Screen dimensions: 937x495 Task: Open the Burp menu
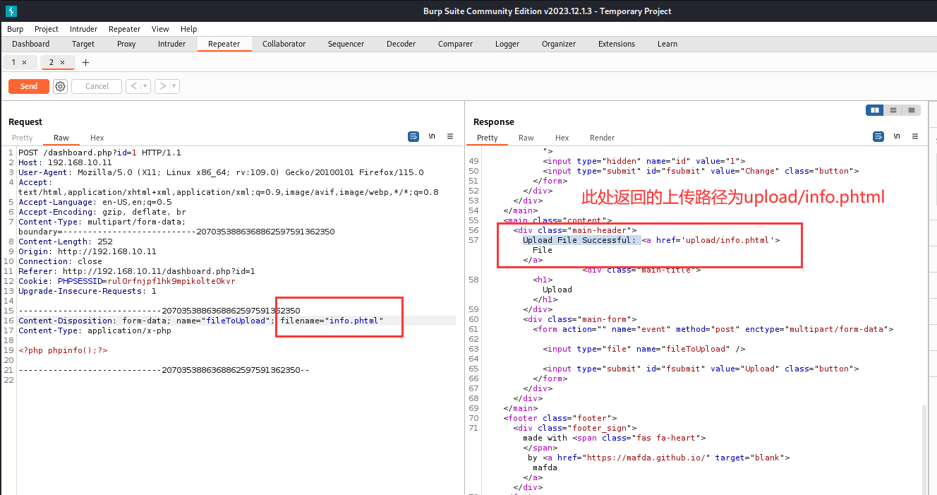tap(15, 29)
